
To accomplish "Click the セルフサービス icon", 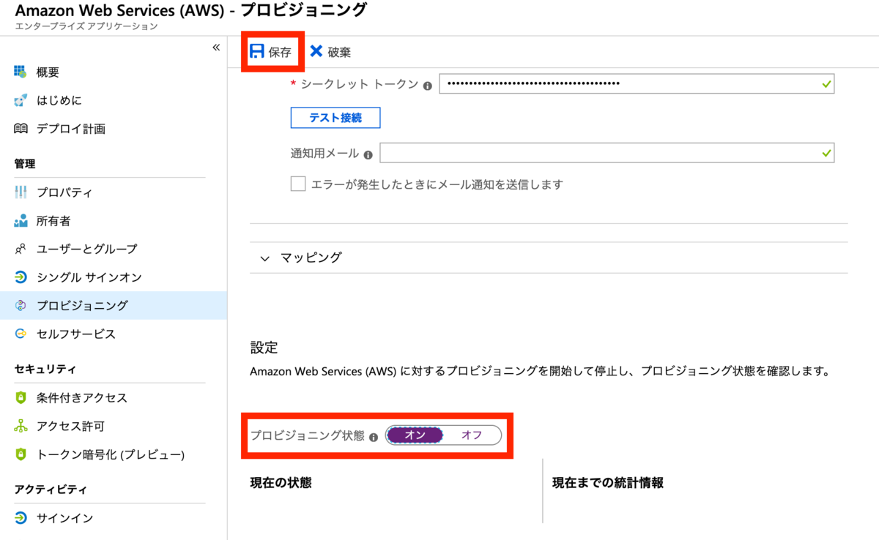I will 21,334.
